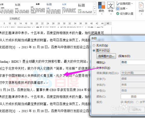The width and height of the screenshot is (145, 118).
Task: Click the 选择图片(P)... button
Action: point(106,56)
